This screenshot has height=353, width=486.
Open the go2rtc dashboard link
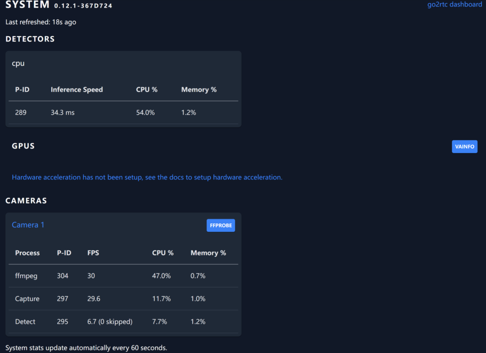(454, 4)
